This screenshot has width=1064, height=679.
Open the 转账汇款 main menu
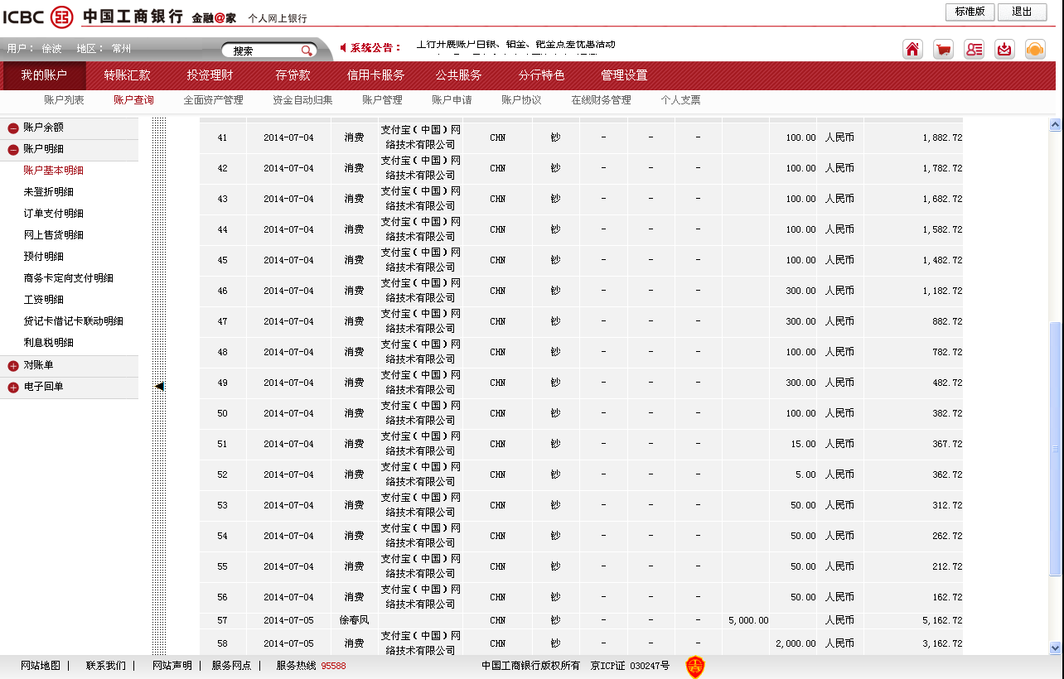pos(127,75)
